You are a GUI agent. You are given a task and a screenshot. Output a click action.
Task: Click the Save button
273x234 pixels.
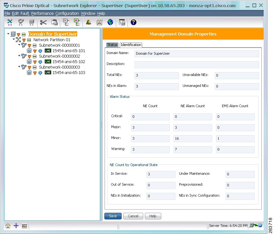(x=113, y=216)
